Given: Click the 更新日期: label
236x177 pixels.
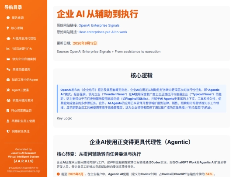Looking at the screenshot, I should click(x=64, y=43).
